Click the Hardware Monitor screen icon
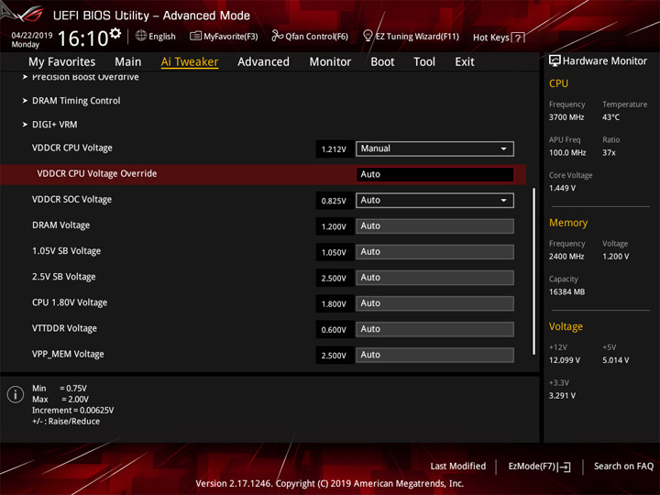 pos(555,61)
